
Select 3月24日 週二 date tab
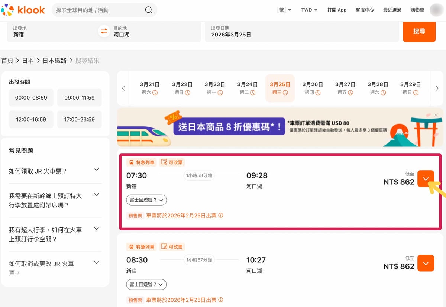pyautogui.click(x=248, y=88)
